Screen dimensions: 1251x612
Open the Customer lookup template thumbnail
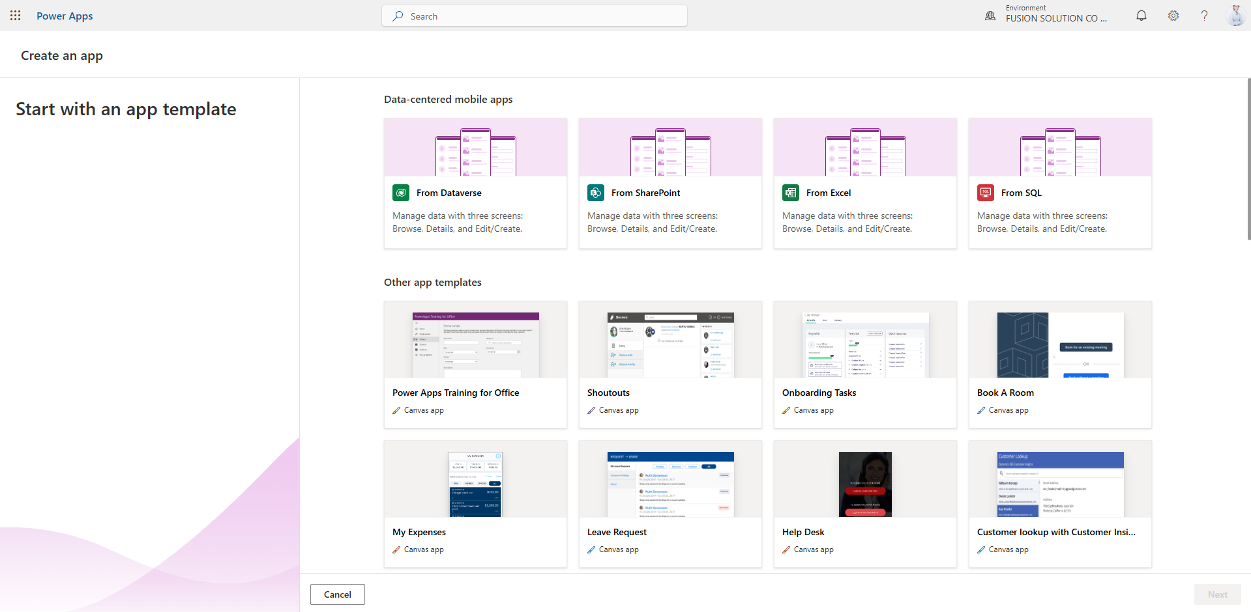pyautogui.click(x=1061, y=484)
